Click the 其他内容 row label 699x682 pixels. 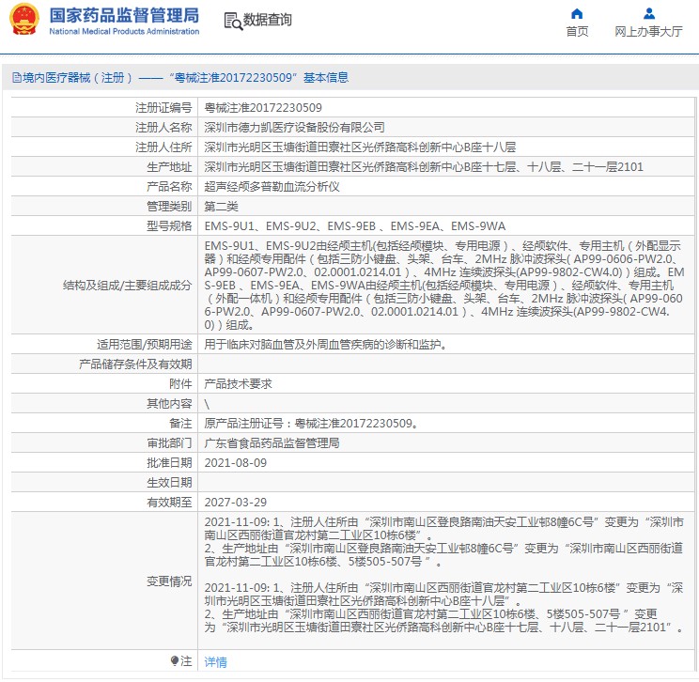pos(169,404)
